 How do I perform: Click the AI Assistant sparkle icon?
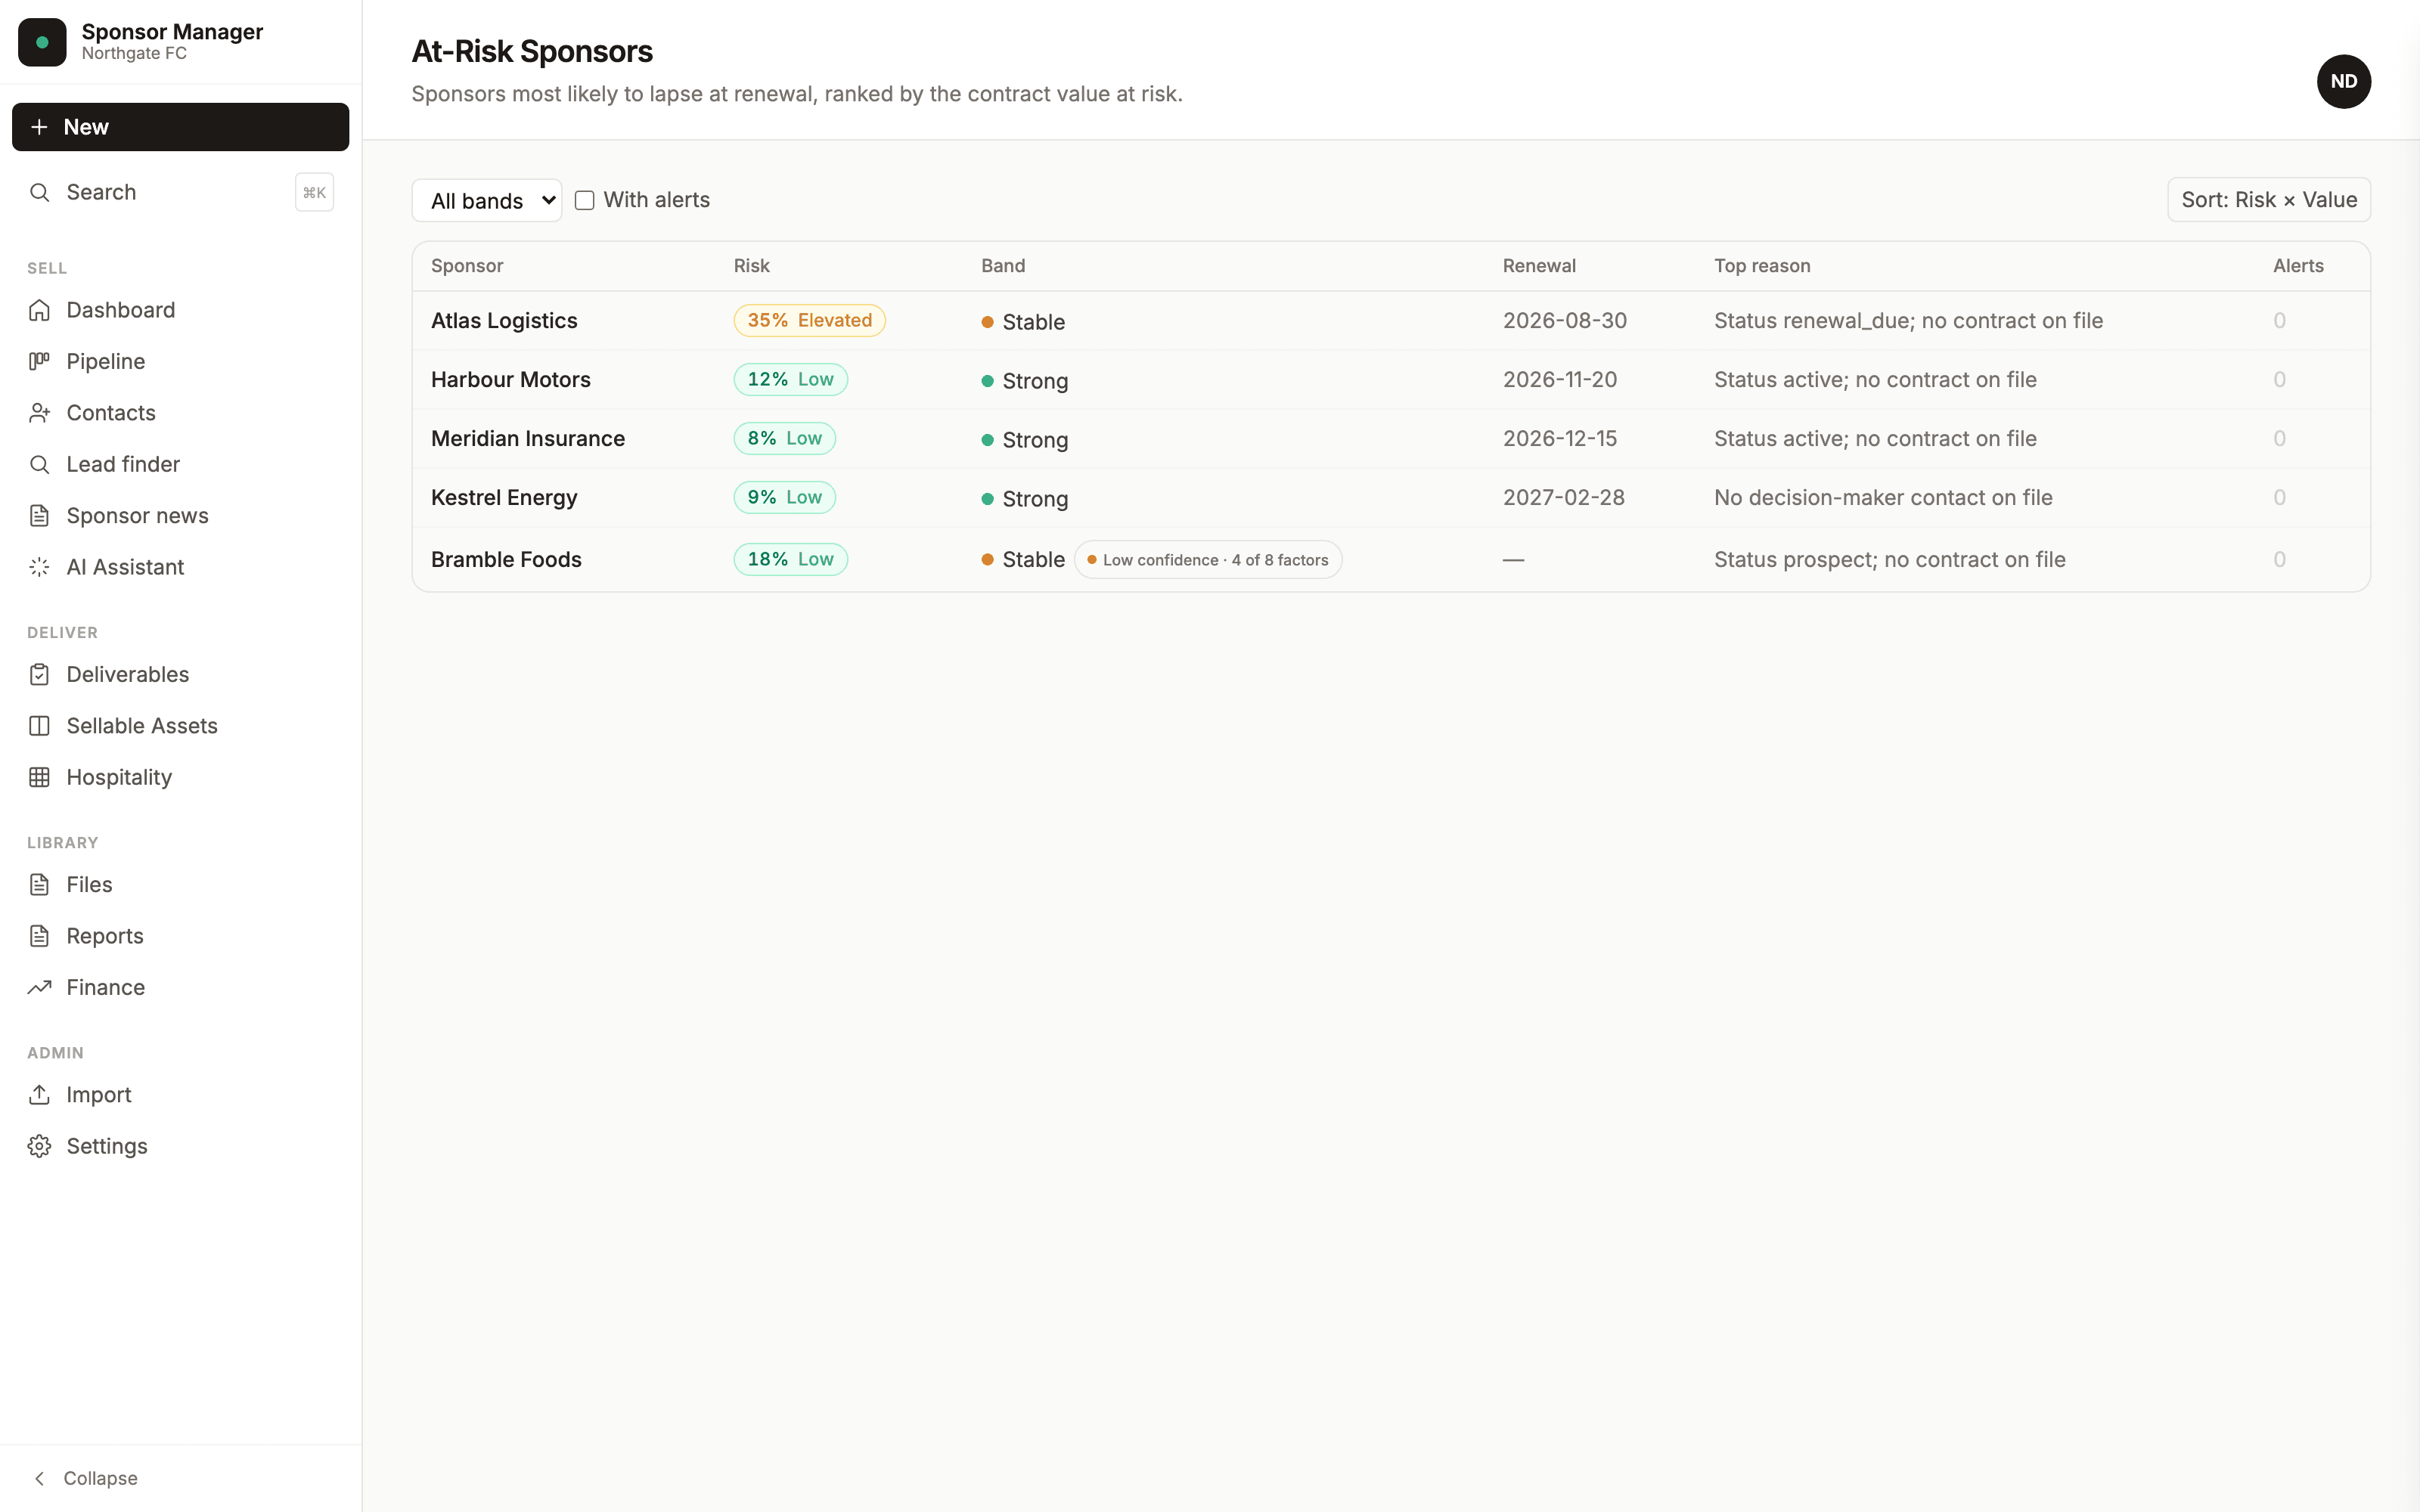[x=39, y=567]
